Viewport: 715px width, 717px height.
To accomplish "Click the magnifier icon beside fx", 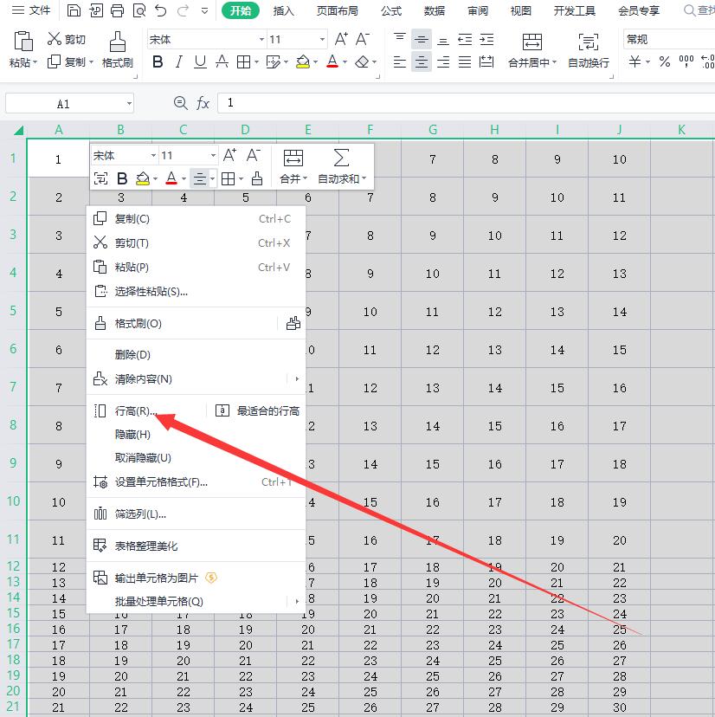I will [x=181, y=103].
